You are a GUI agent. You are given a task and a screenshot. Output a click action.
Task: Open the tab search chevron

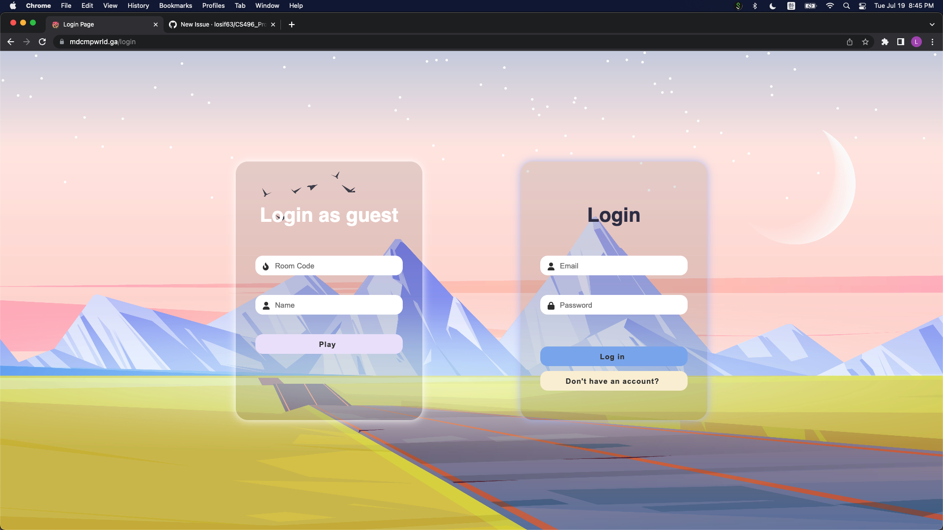pyautogui.click(x=932, y=25)
